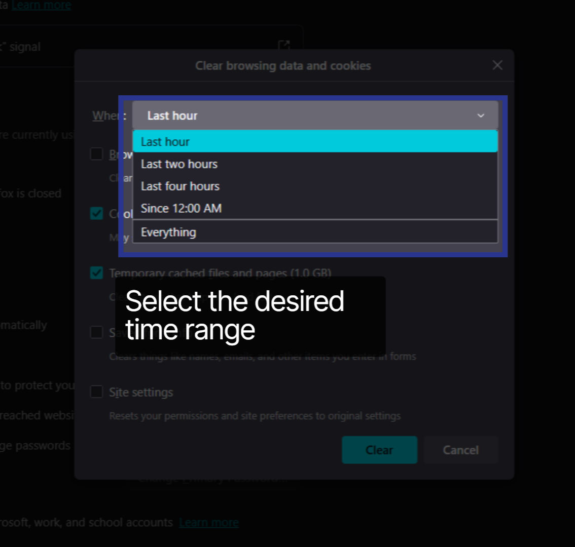The image size is (575, 547).
Task: Collapse the dropdown using its chevron arrow
Action: [480, 115]
